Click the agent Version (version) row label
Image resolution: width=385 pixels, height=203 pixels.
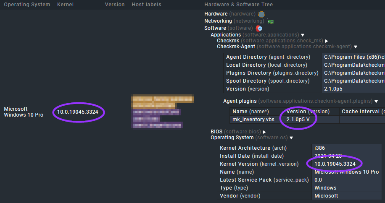point(248,89)
